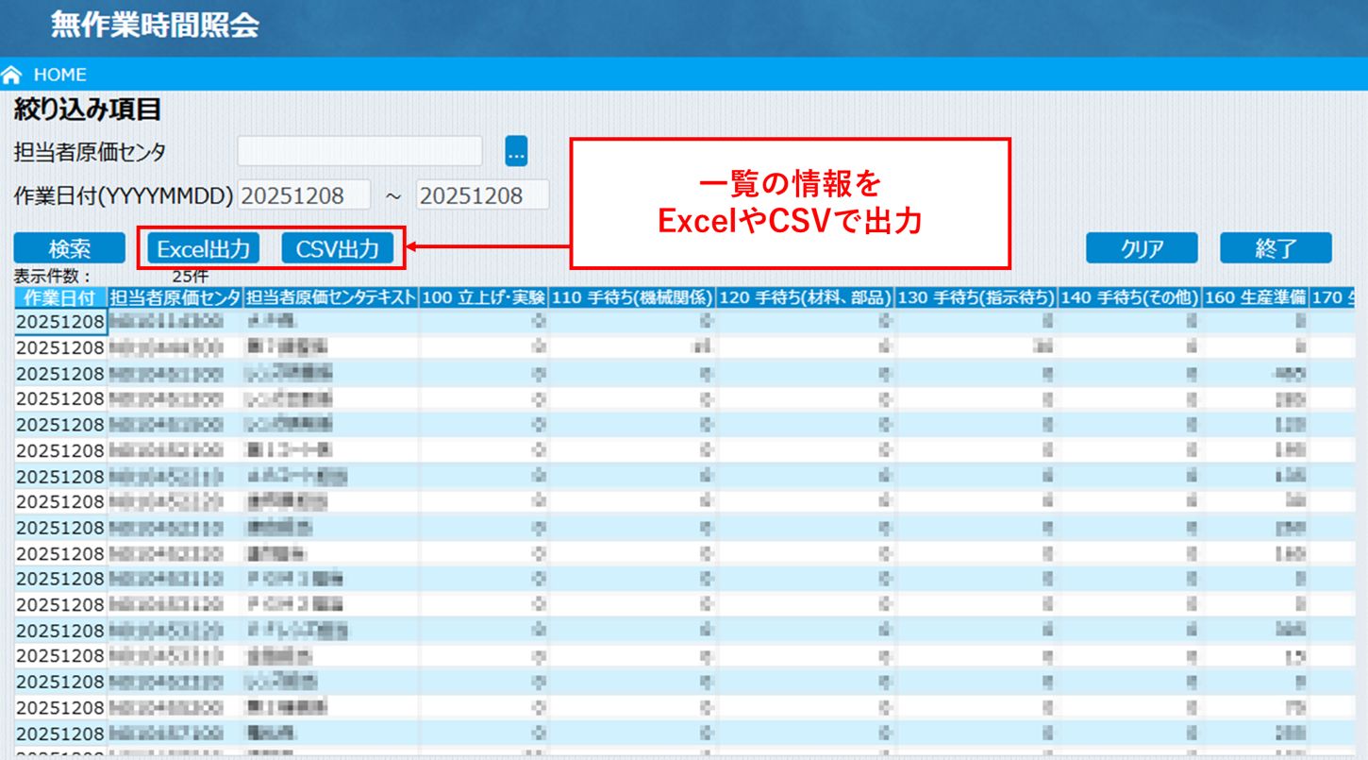Click the start date field showing 20251208
The height and width of the screenshot is (760, 1368).
(x=304, y=194)
